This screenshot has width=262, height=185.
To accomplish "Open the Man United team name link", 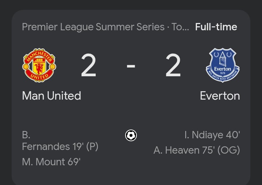I will [51, 96].
